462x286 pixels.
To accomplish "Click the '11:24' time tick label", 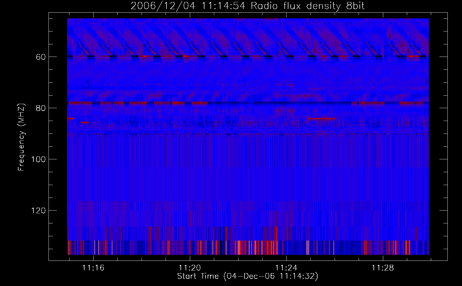I will pyautogui.click(x=286, y=268).
